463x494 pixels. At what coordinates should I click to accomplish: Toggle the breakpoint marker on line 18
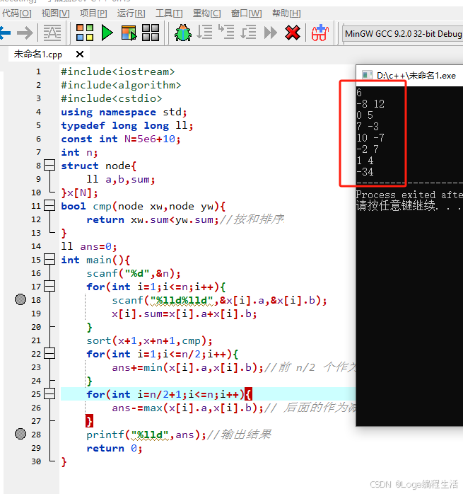20,299
